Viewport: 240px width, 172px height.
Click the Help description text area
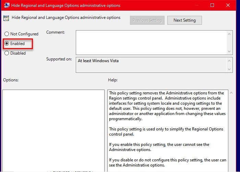pyautogui.click(x=168, y=130)
